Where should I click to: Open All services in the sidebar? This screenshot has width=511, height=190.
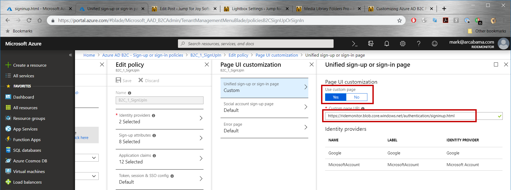(24, 76)
